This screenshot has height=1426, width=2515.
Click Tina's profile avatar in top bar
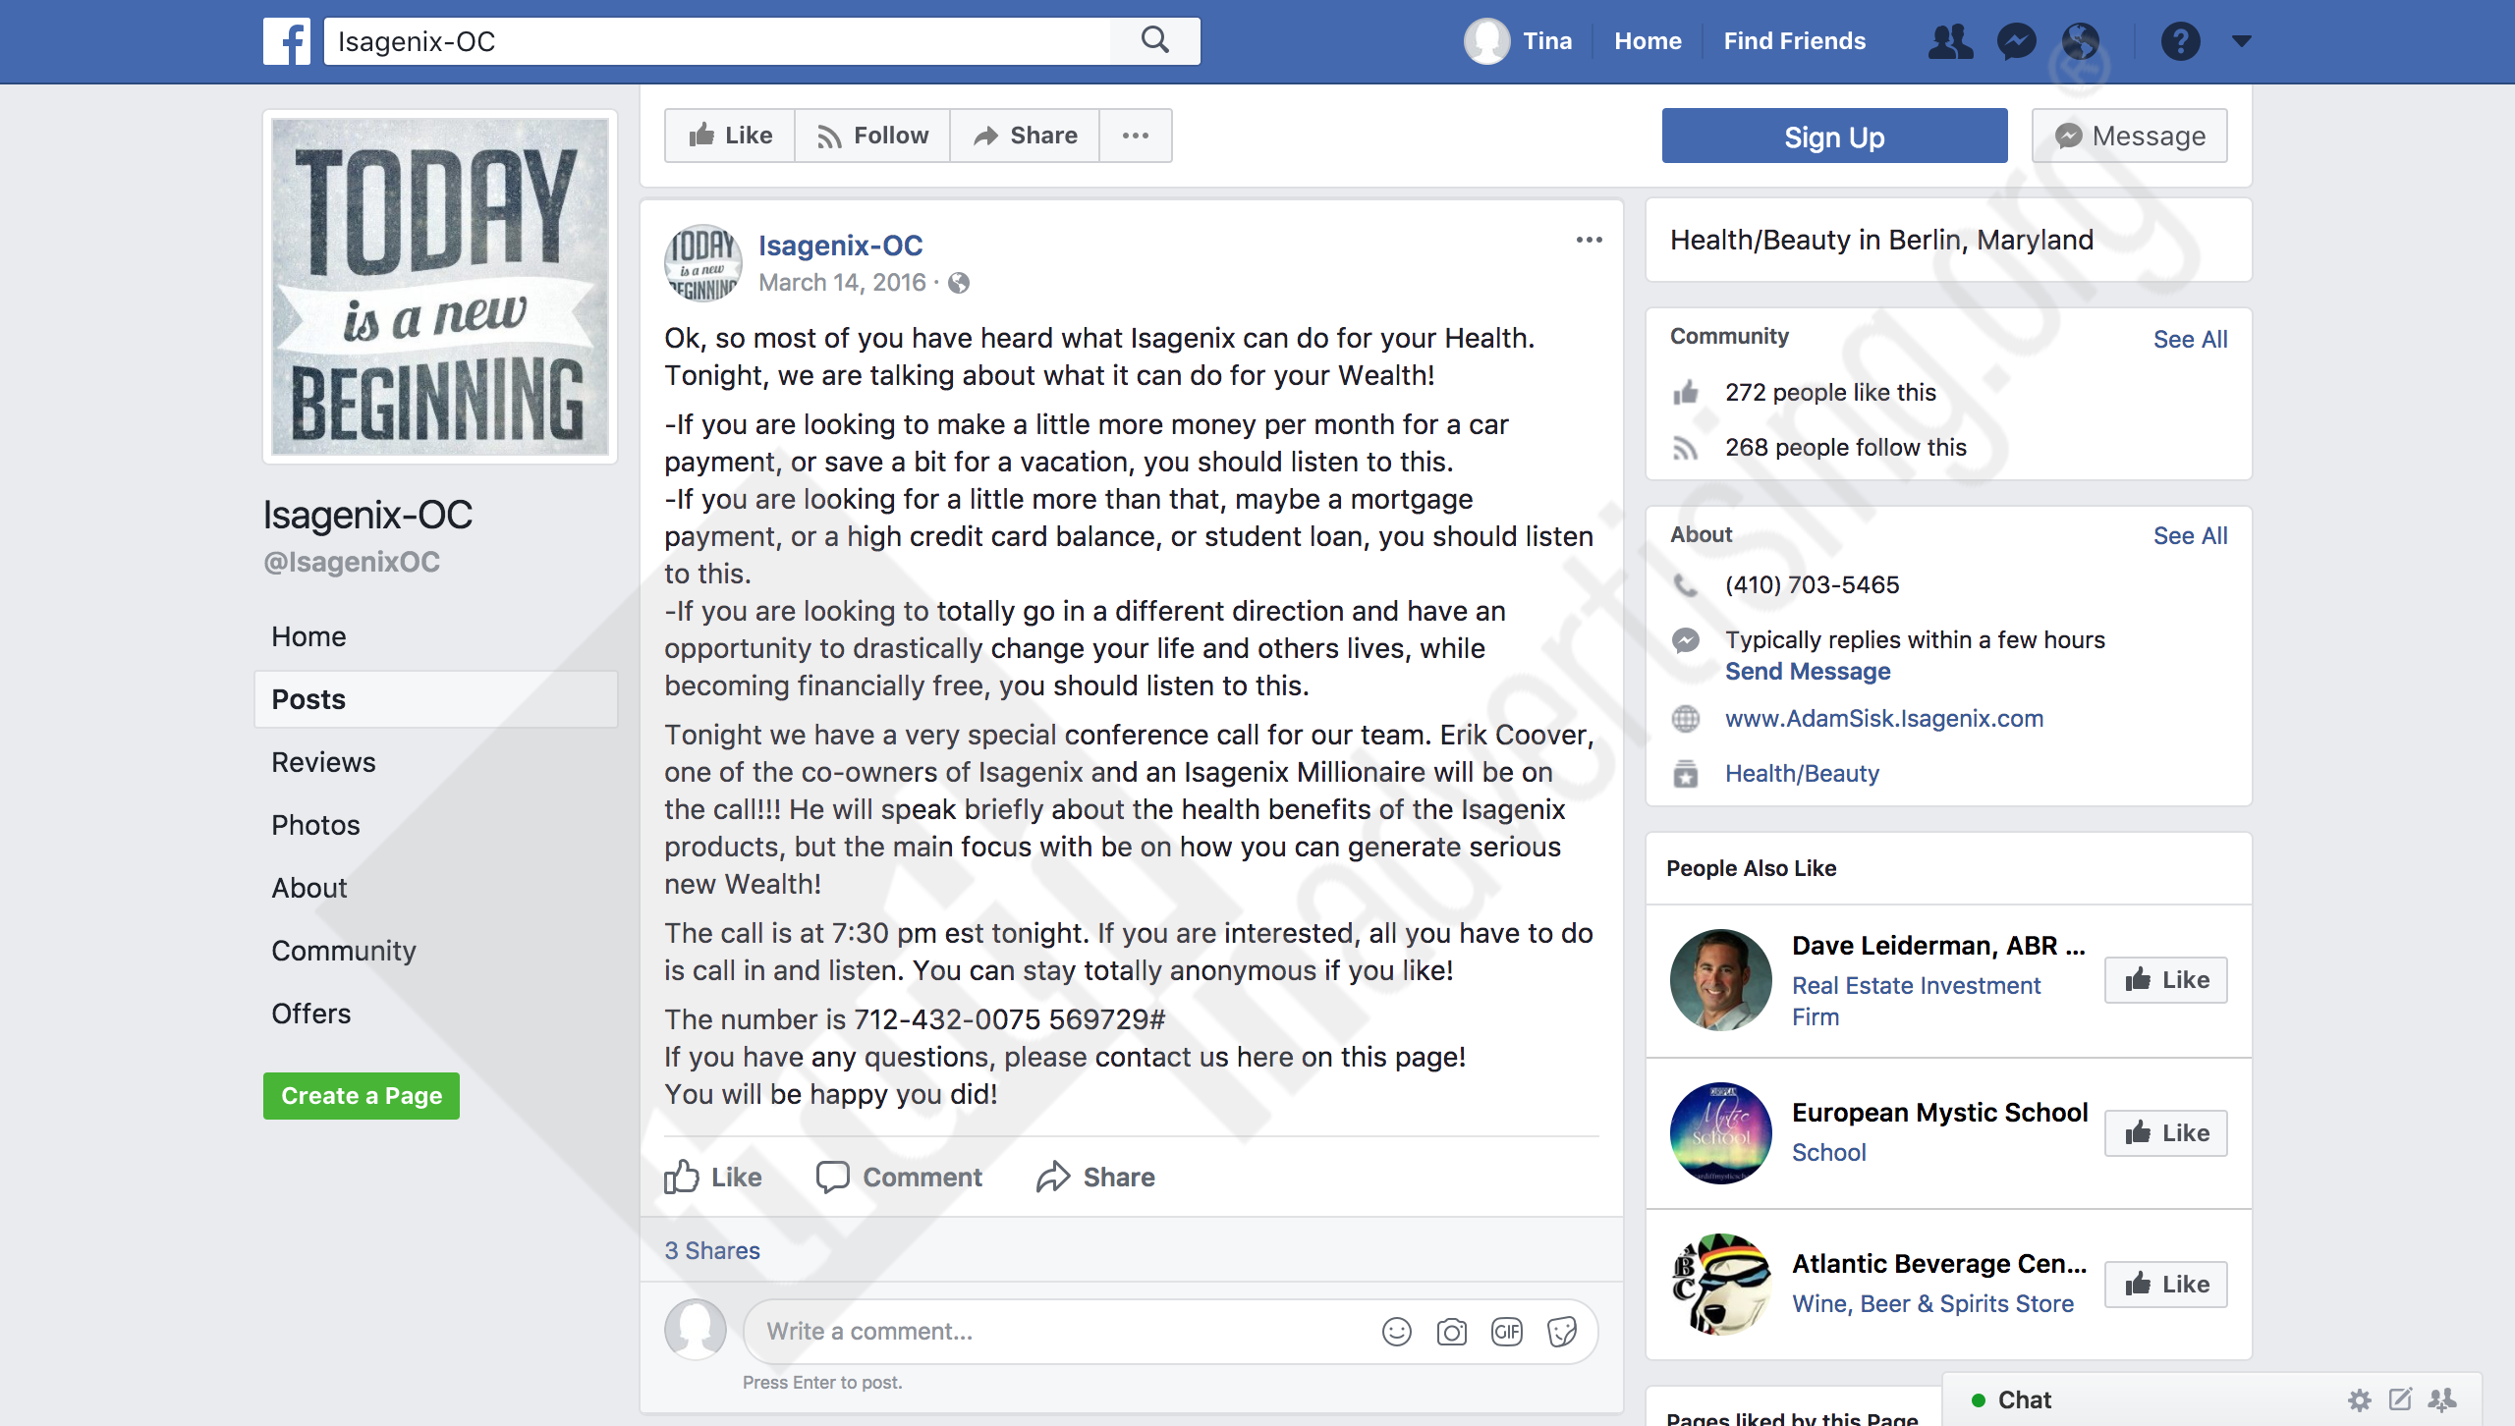point(1486,41)
